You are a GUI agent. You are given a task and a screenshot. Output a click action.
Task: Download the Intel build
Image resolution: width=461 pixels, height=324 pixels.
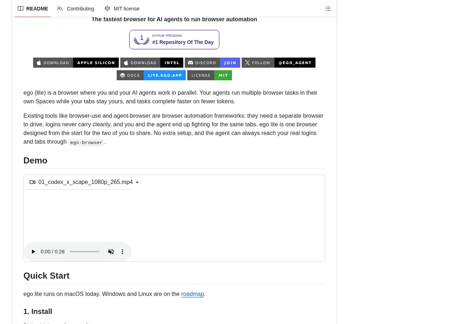(152, 63)
